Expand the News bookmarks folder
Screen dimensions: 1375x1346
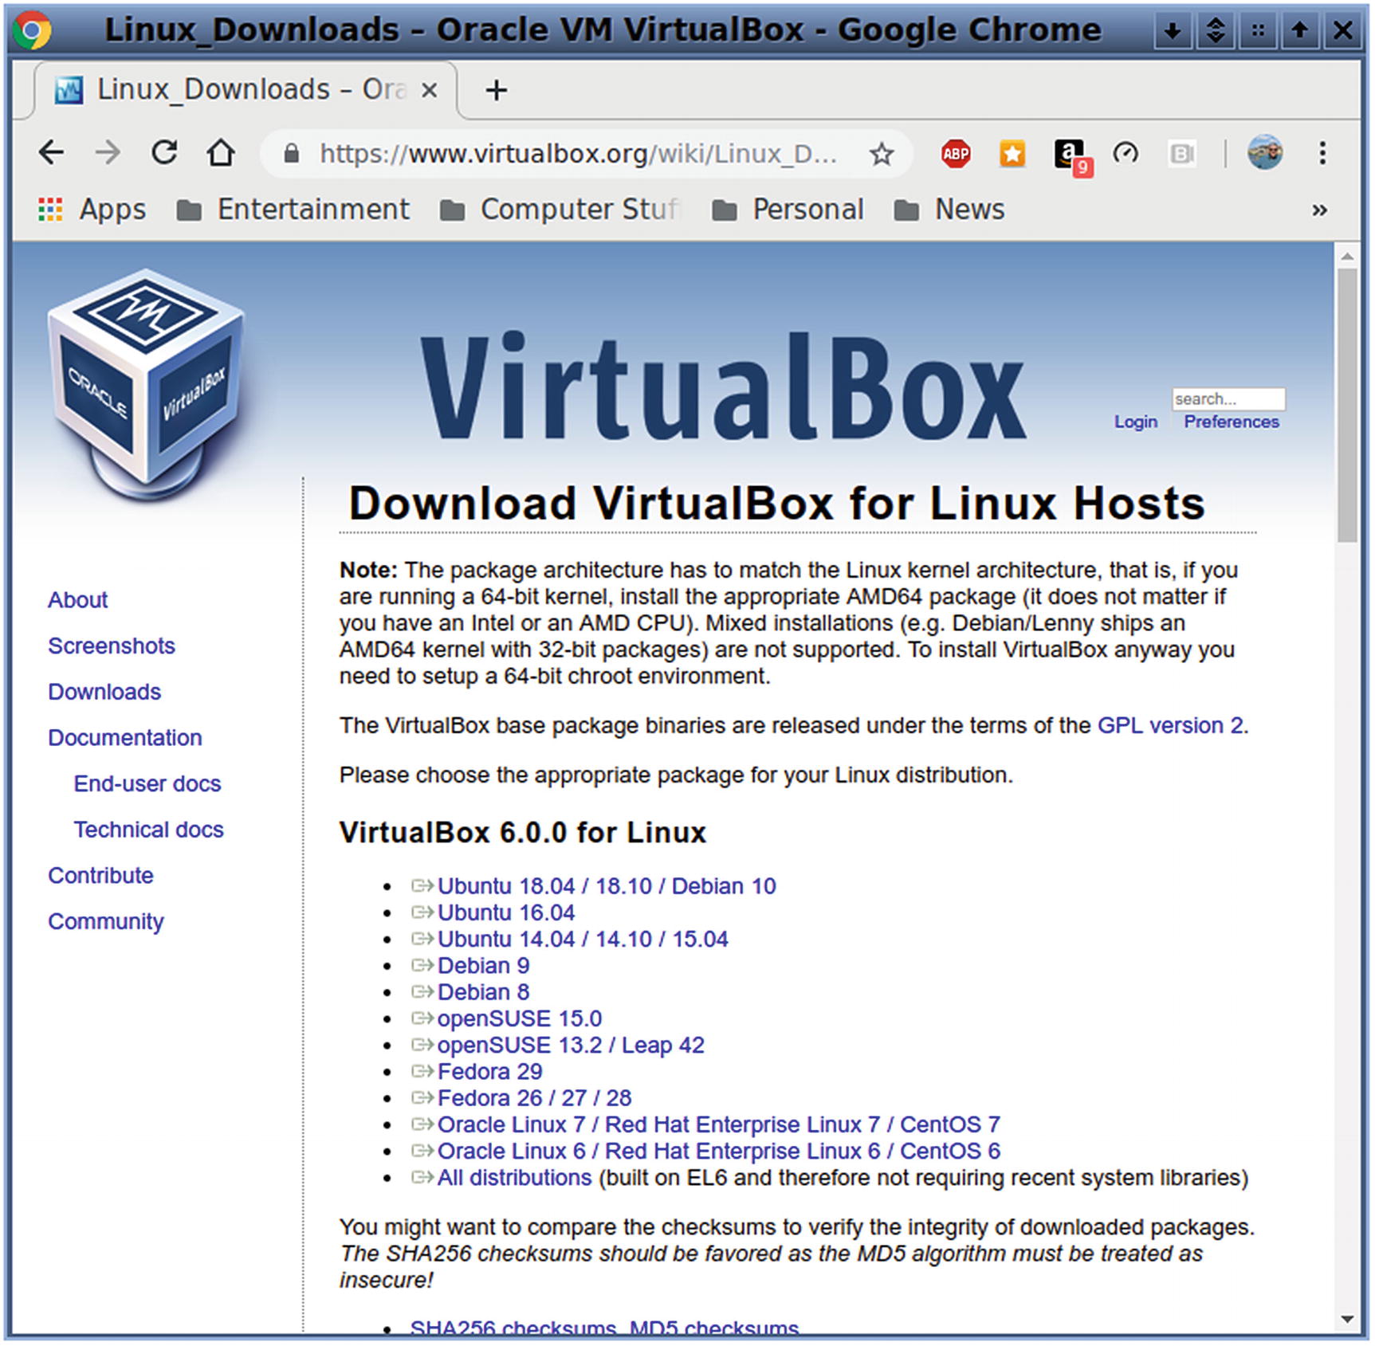[x=949, y=210]
